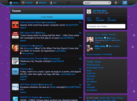Open the Connect tab
This screenshot has width=137, height=101.
[x=27, y=3]
